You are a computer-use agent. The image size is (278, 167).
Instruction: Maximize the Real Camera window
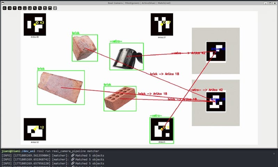270,3
